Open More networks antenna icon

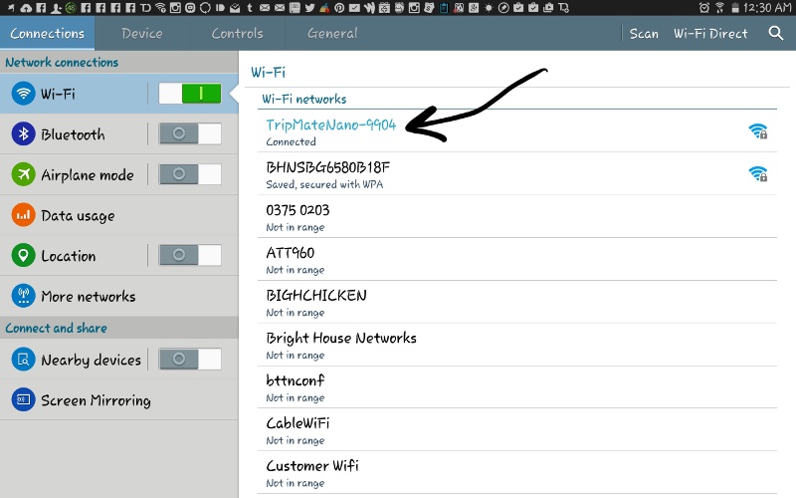tap(23, 296)
